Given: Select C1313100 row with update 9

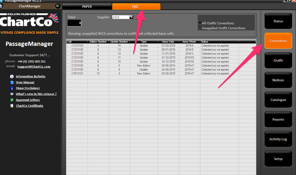Looking at the screenshot, I should tap(161, 70).
